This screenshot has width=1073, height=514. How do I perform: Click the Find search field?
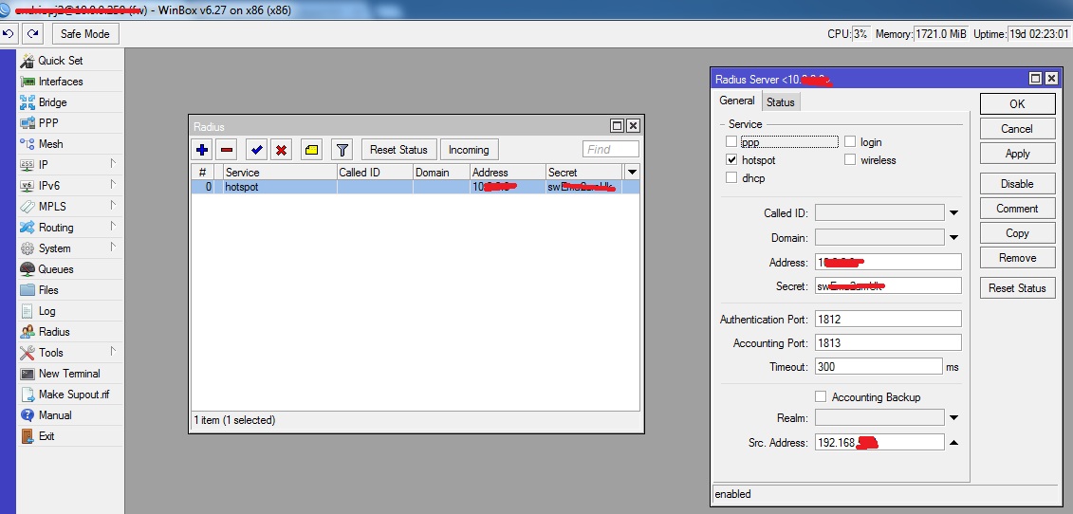pos(611,149)
